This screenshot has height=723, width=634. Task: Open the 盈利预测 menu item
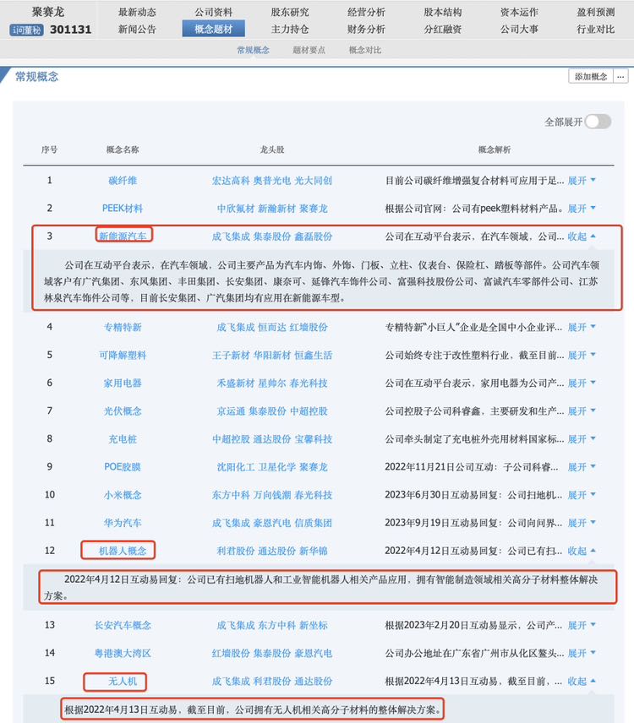pos(596,12)
